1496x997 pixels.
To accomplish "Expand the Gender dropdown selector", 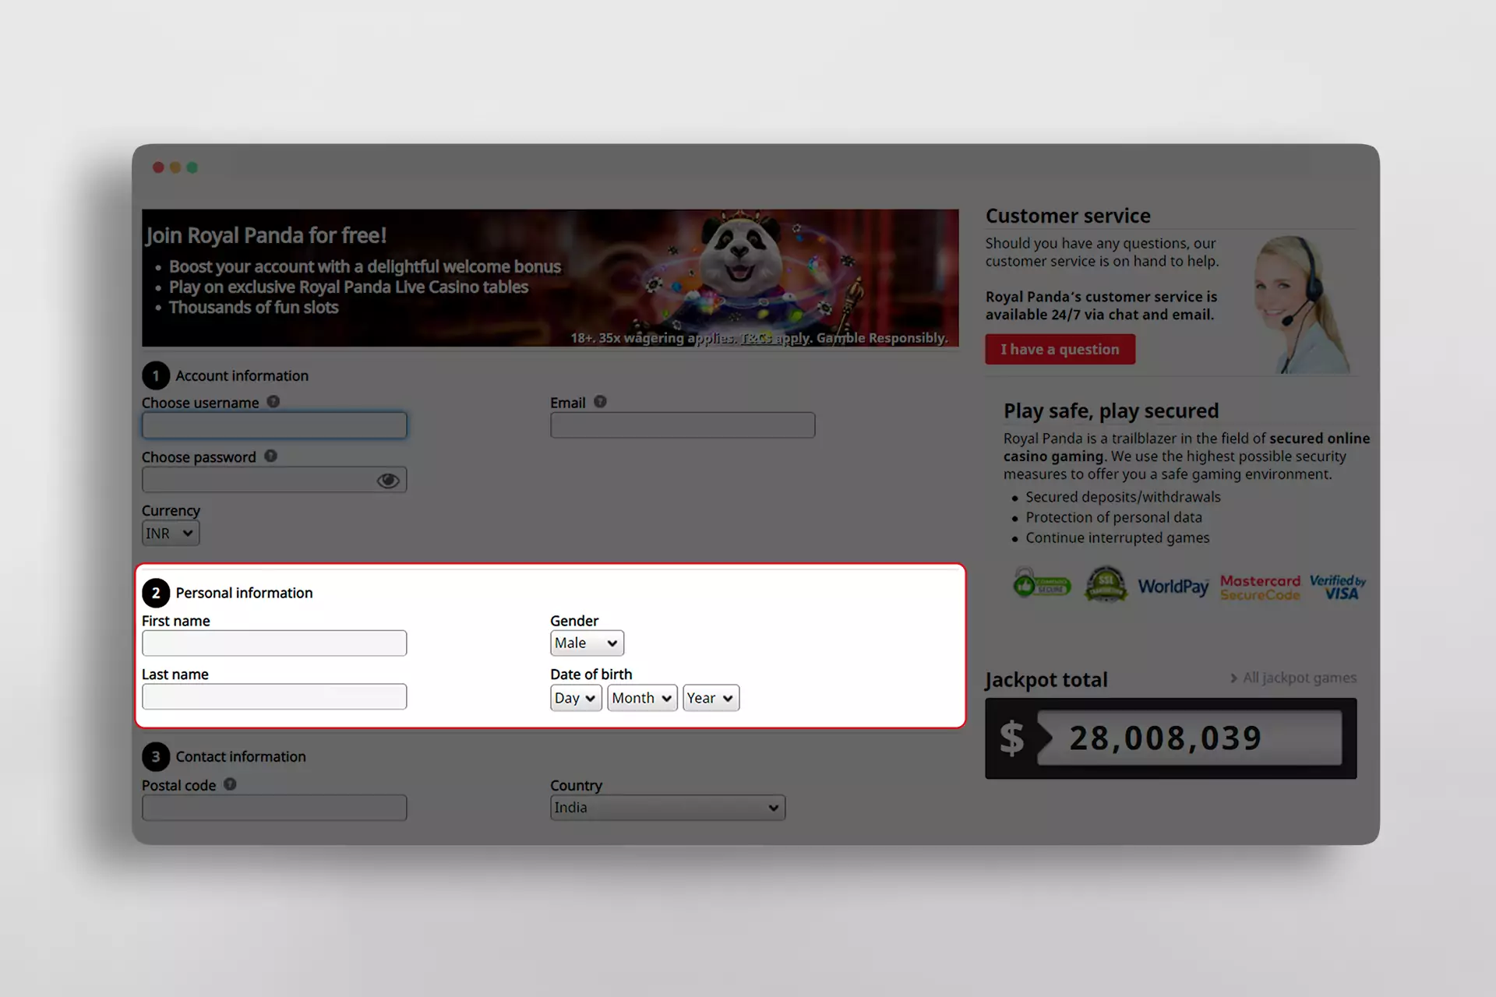I will click(587, 643).
